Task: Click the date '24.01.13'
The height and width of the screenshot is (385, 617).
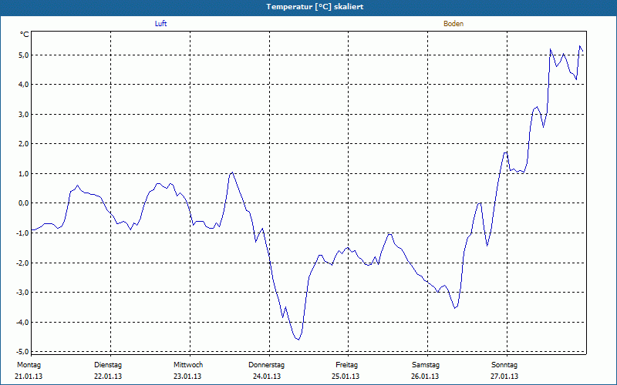Action: 267,377
